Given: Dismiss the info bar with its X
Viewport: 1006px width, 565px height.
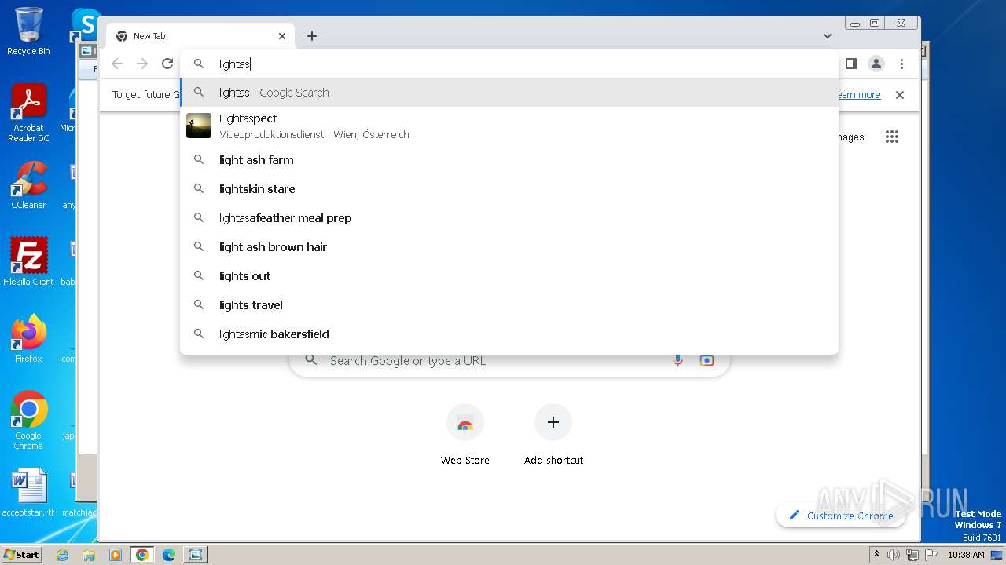Looking at the screenshot, I should click(900, 95).
